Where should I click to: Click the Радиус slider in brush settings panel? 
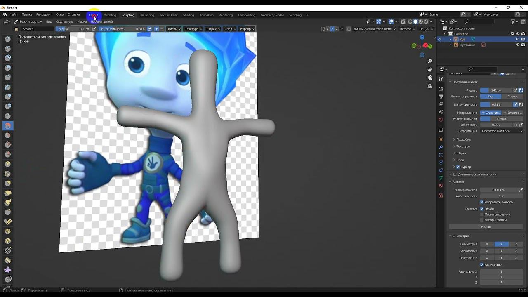496,90
